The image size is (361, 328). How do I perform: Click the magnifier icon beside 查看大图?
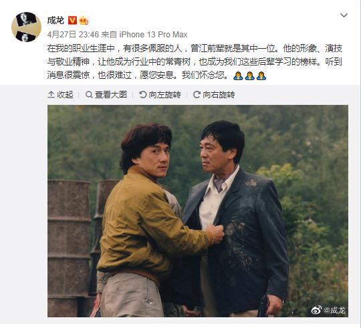click(x=89, y=95)
